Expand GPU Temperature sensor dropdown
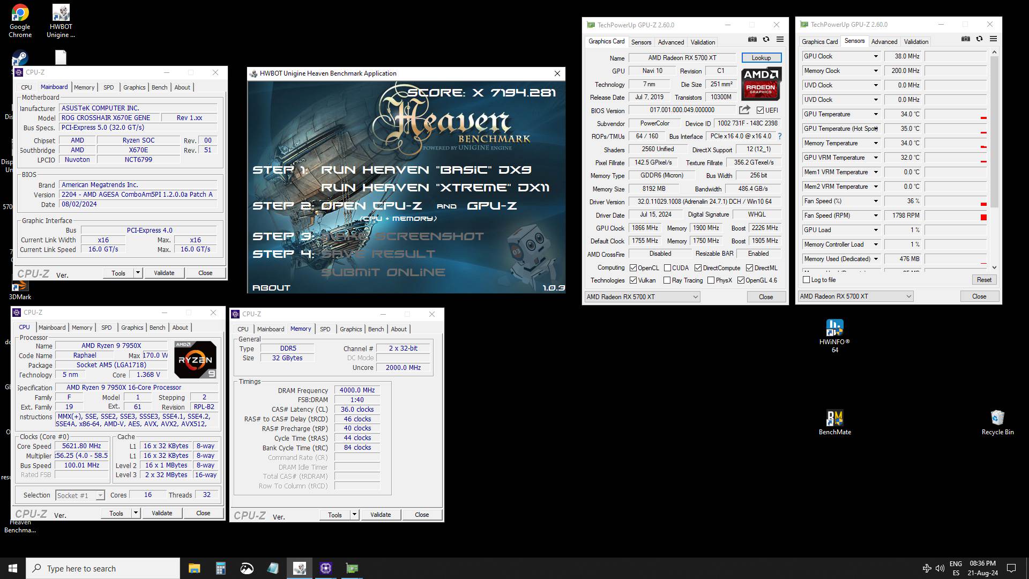This screenshot has height=579, width=1029. (x=876, y=114)
